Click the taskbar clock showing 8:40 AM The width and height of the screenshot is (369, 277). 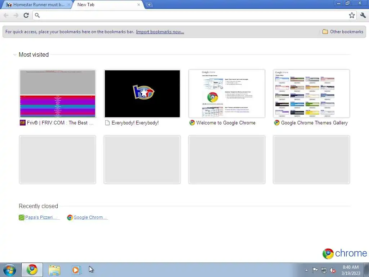pyautogui.click(x=351, y=270)
